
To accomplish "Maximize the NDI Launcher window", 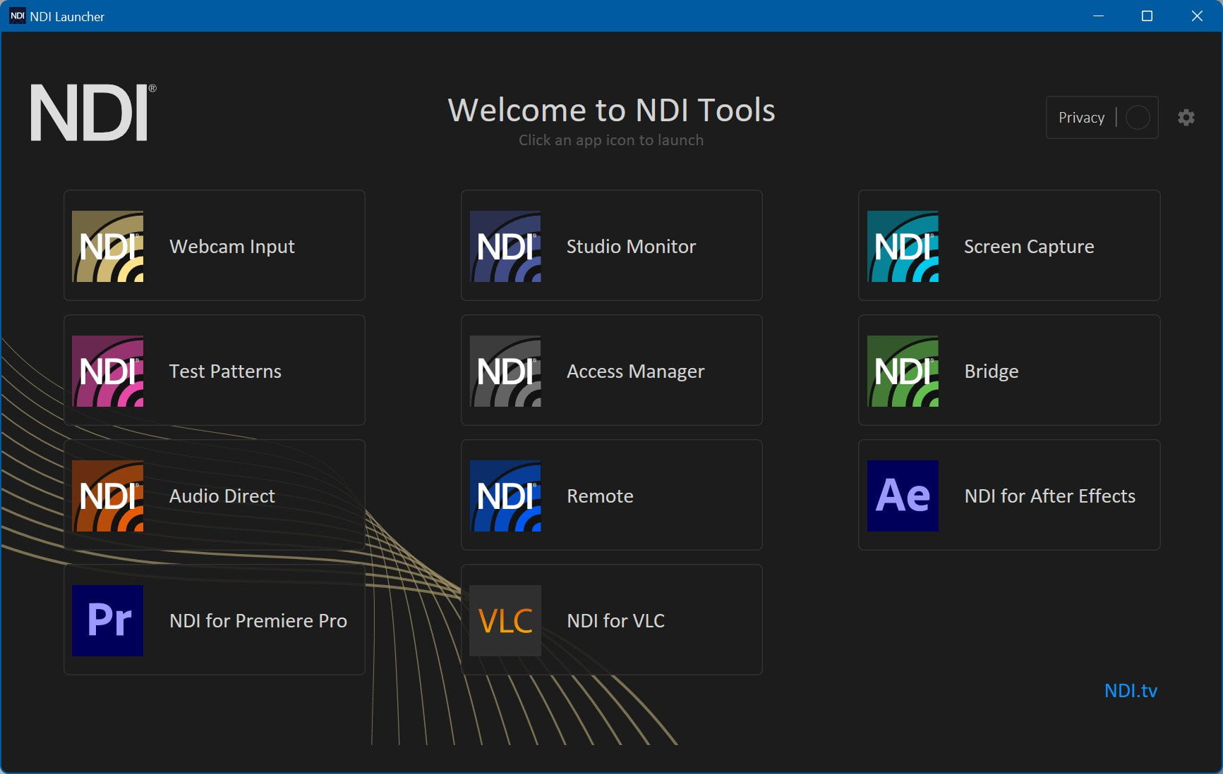I will click(1147, 16).
